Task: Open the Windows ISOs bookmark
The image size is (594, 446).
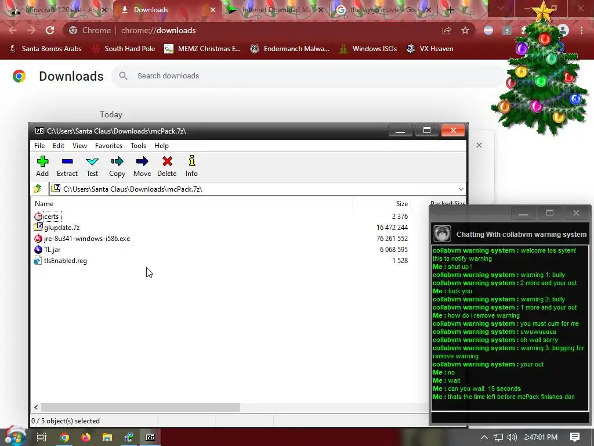Action: (368, 49)
